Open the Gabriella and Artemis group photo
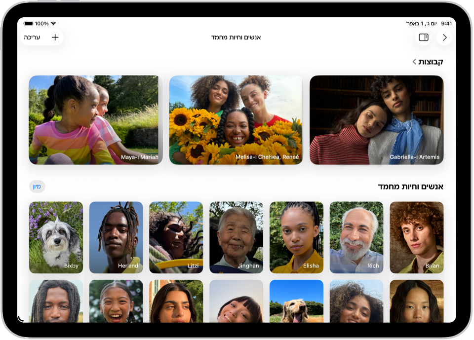The image size is (474, 340). click(377, 120)
